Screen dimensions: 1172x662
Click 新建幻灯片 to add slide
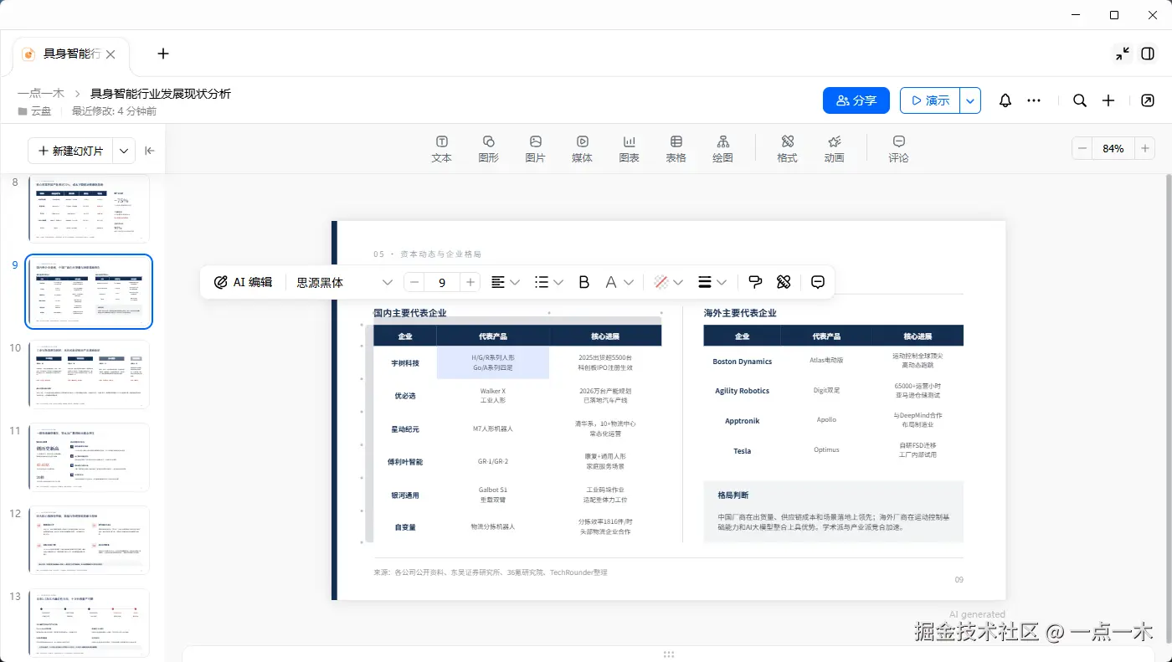tap(70, 151)
